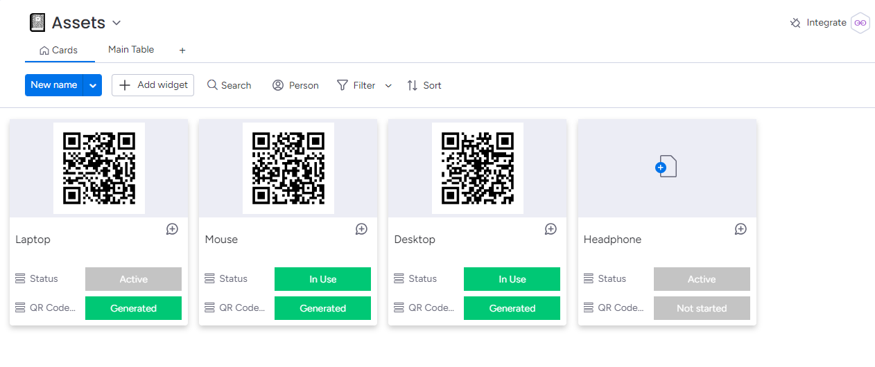Viewport: 875px width, 367px height.
Task: Click the Status column icon on Mouse card
Action: pos(209,278)
